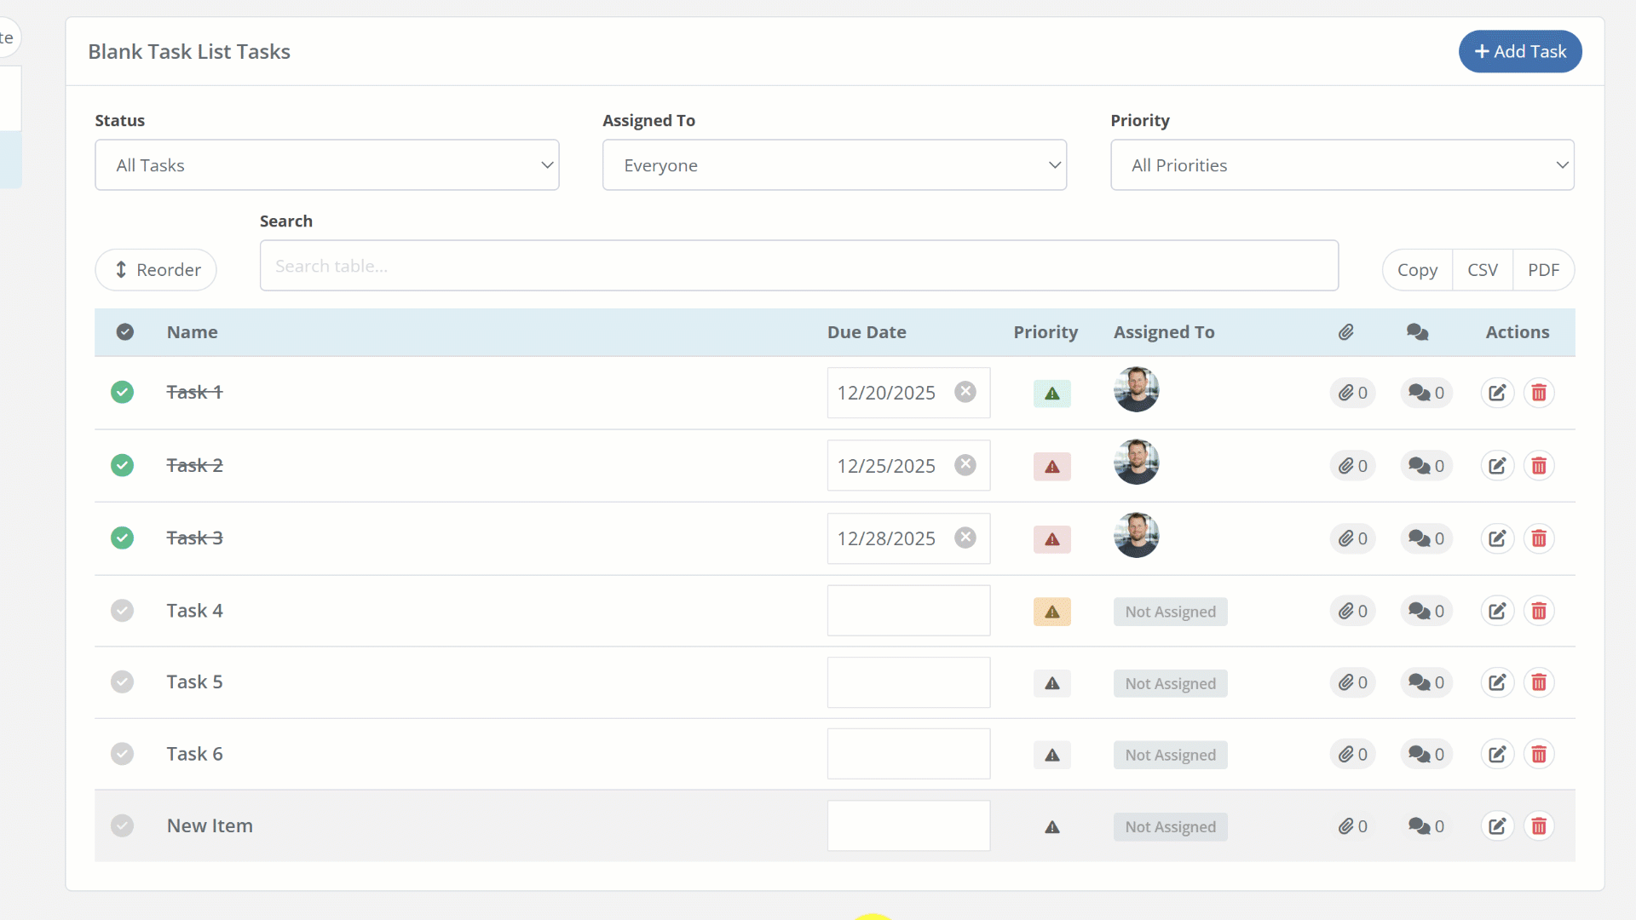
Task: Click the priority warning icon on Task 3
Action: pos(1051,538)
